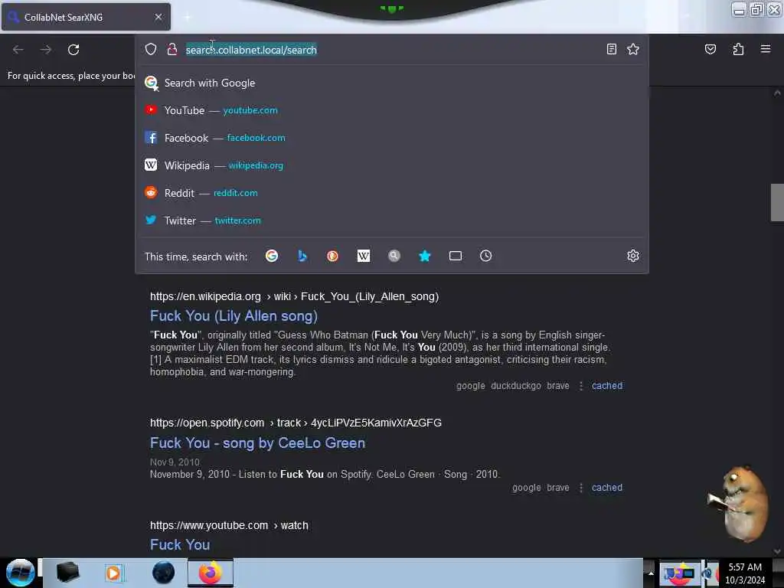The height and width of the screenshot is (588, 784).
Task: Bookmark this page with the star icon
Action: [x=633, y=49]
